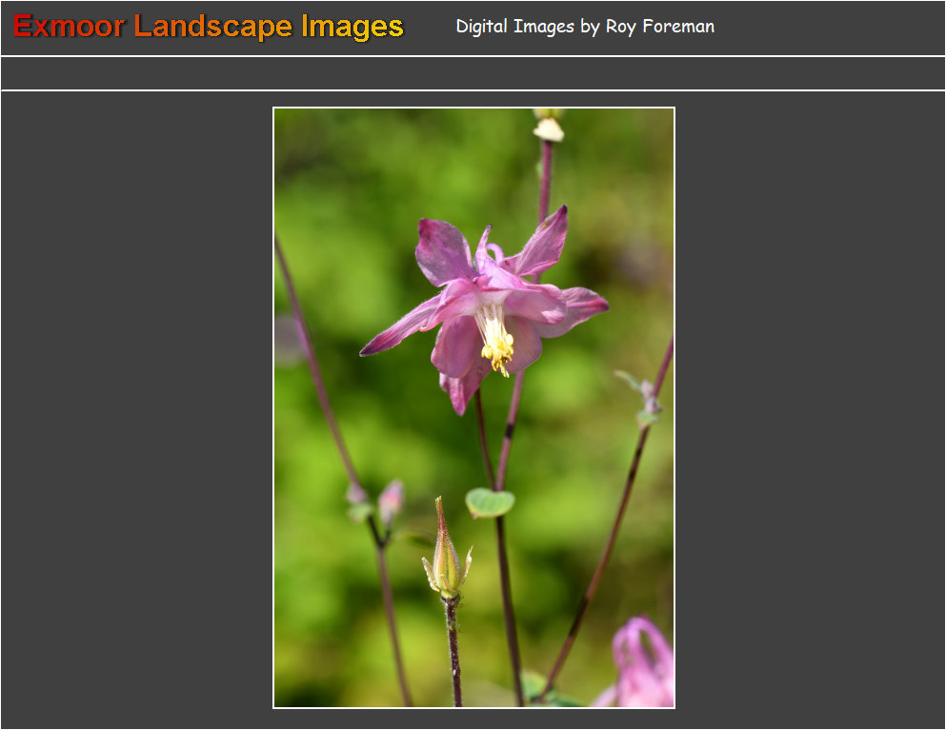The image size is (946, 730).
Task: Click the flower's upper-left magenta petal
Action: (443, 250)
